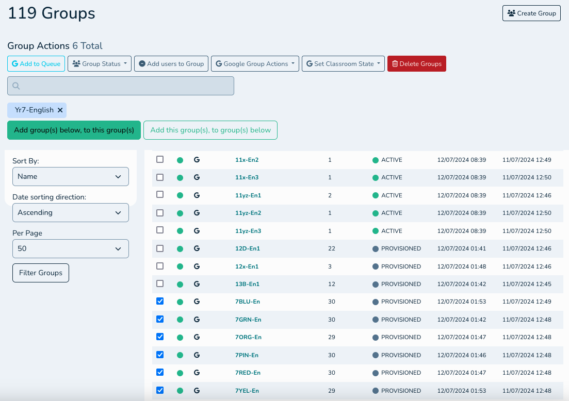This screenshot has width=569, height=401.
Task: Open the 7PIN-En group link
Action: 247,355
